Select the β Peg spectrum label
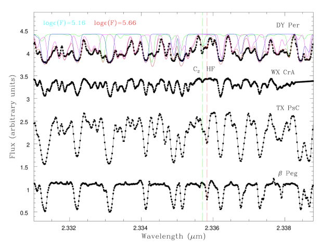 point(288,174)
